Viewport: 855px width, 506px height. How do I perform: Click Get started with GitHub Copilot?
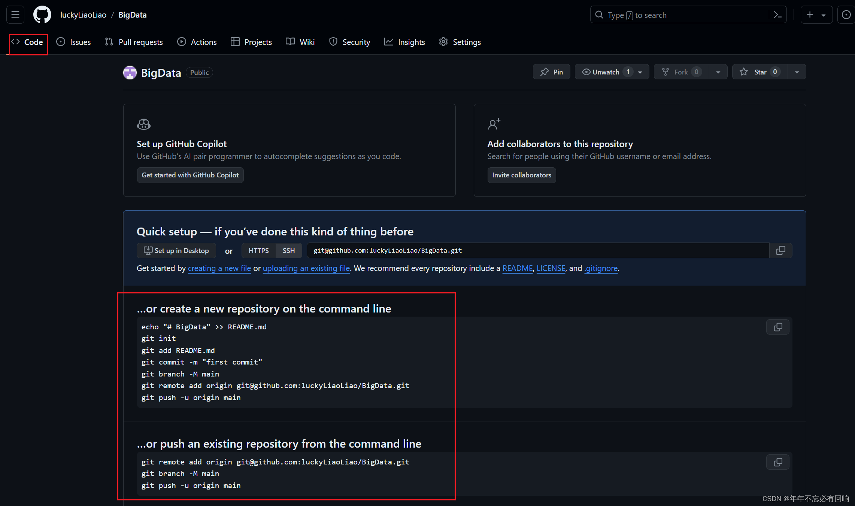pyautogui.click(x=190, y=175)
